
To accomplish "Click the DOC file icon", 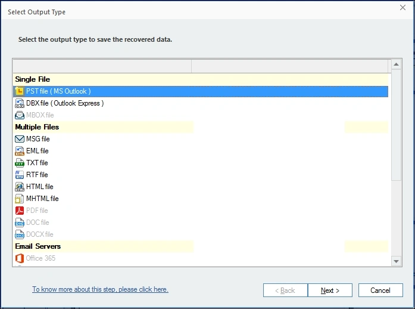I will click(20, 223).
